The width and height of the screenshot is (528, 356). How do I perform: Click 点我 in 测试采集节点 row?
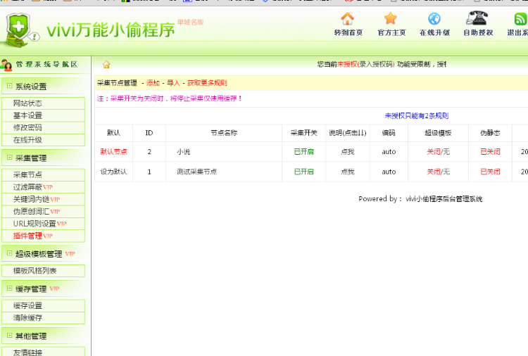(348, 172)
